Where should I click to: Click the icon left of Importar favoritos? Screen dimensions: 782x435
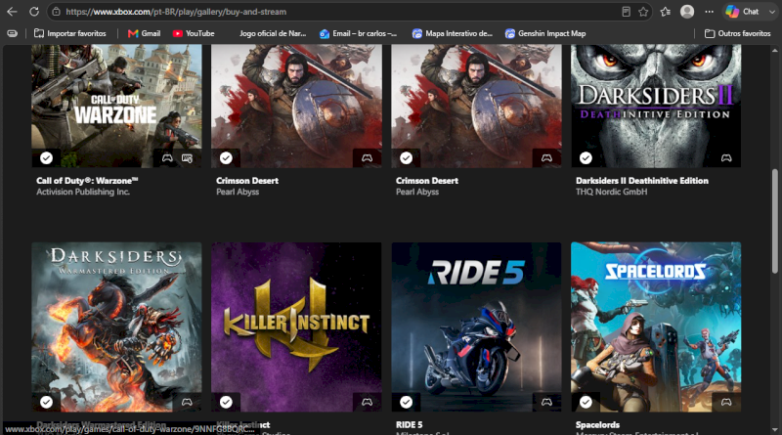click(12, 33)
